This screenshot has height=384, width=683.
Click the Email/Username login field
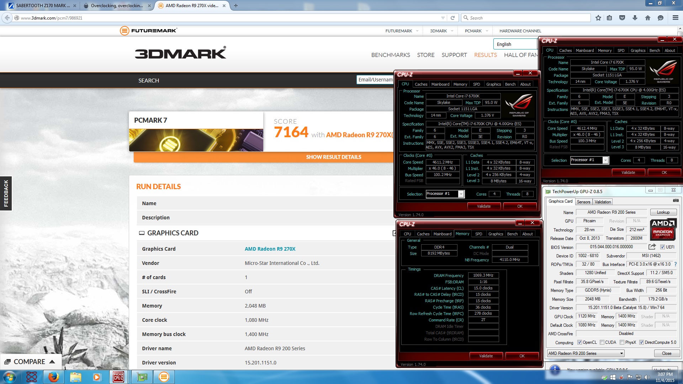pos(375,80)
